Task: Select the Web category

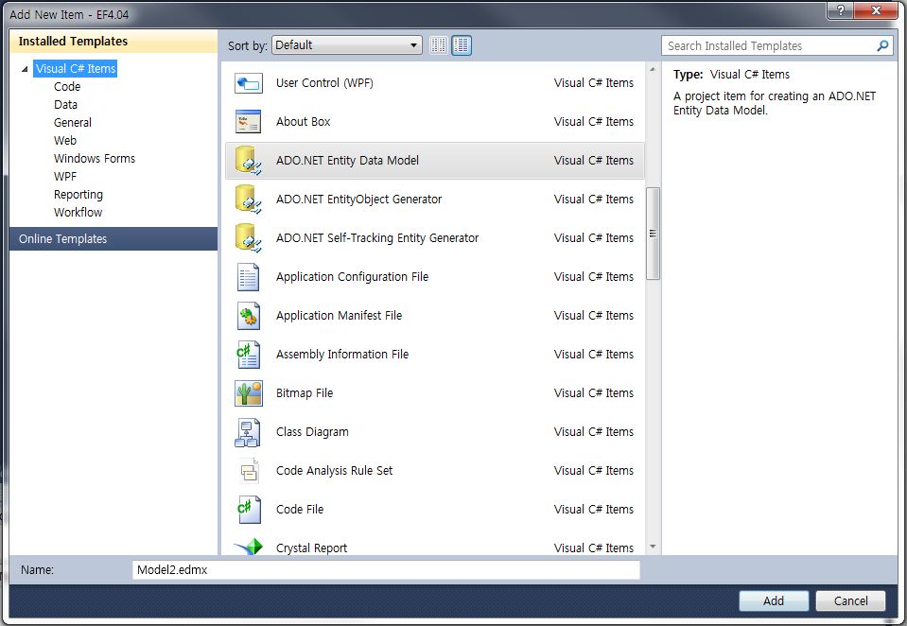Action: [x=64, y=141]
